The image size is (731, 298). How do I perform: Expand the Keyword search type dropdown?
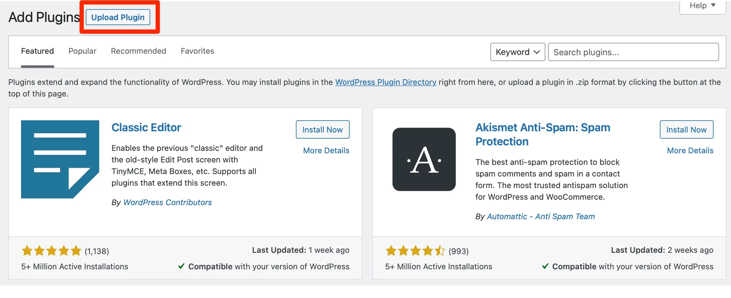pos(518,52)
